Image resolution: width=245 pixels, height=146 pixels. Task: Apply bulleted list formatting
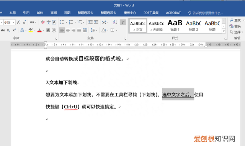(62, 22)
